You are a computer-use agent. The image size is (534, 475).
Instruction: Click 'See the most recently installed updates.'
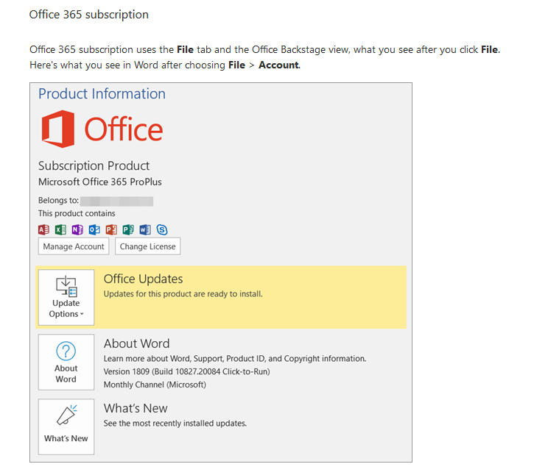point(175,424)
